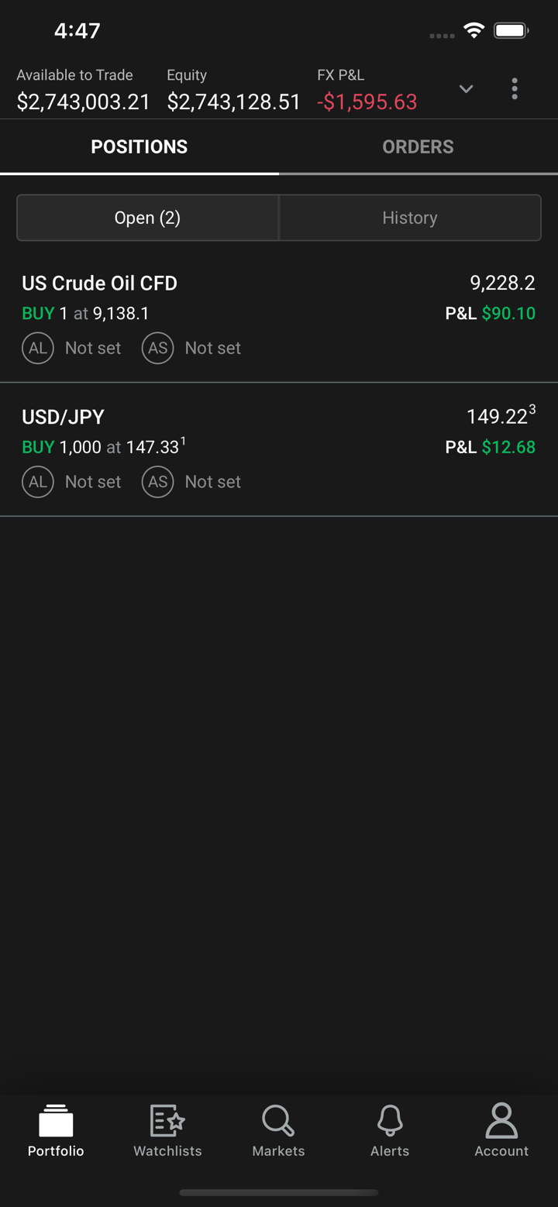This screenshot has height=1207, width=558.
Task: Open the US Crude Oil CFD position
Action: point(100,284)
